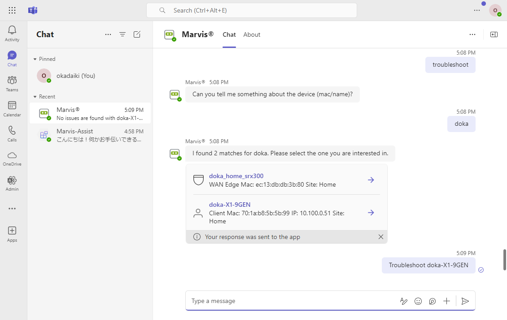Collapse the Recent chats section
The height and width of the screenshot is (320, 507).
35,97
